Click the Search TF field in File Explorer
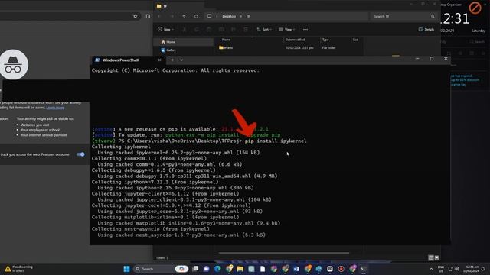The height and width of the screenshot is (275, 490). pos(403,16)
